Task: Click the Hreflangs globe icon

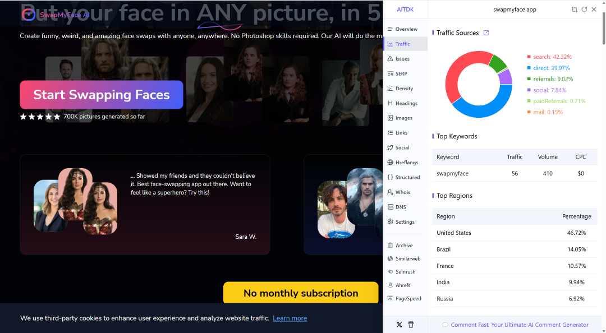Action: [x=391, y=162]
